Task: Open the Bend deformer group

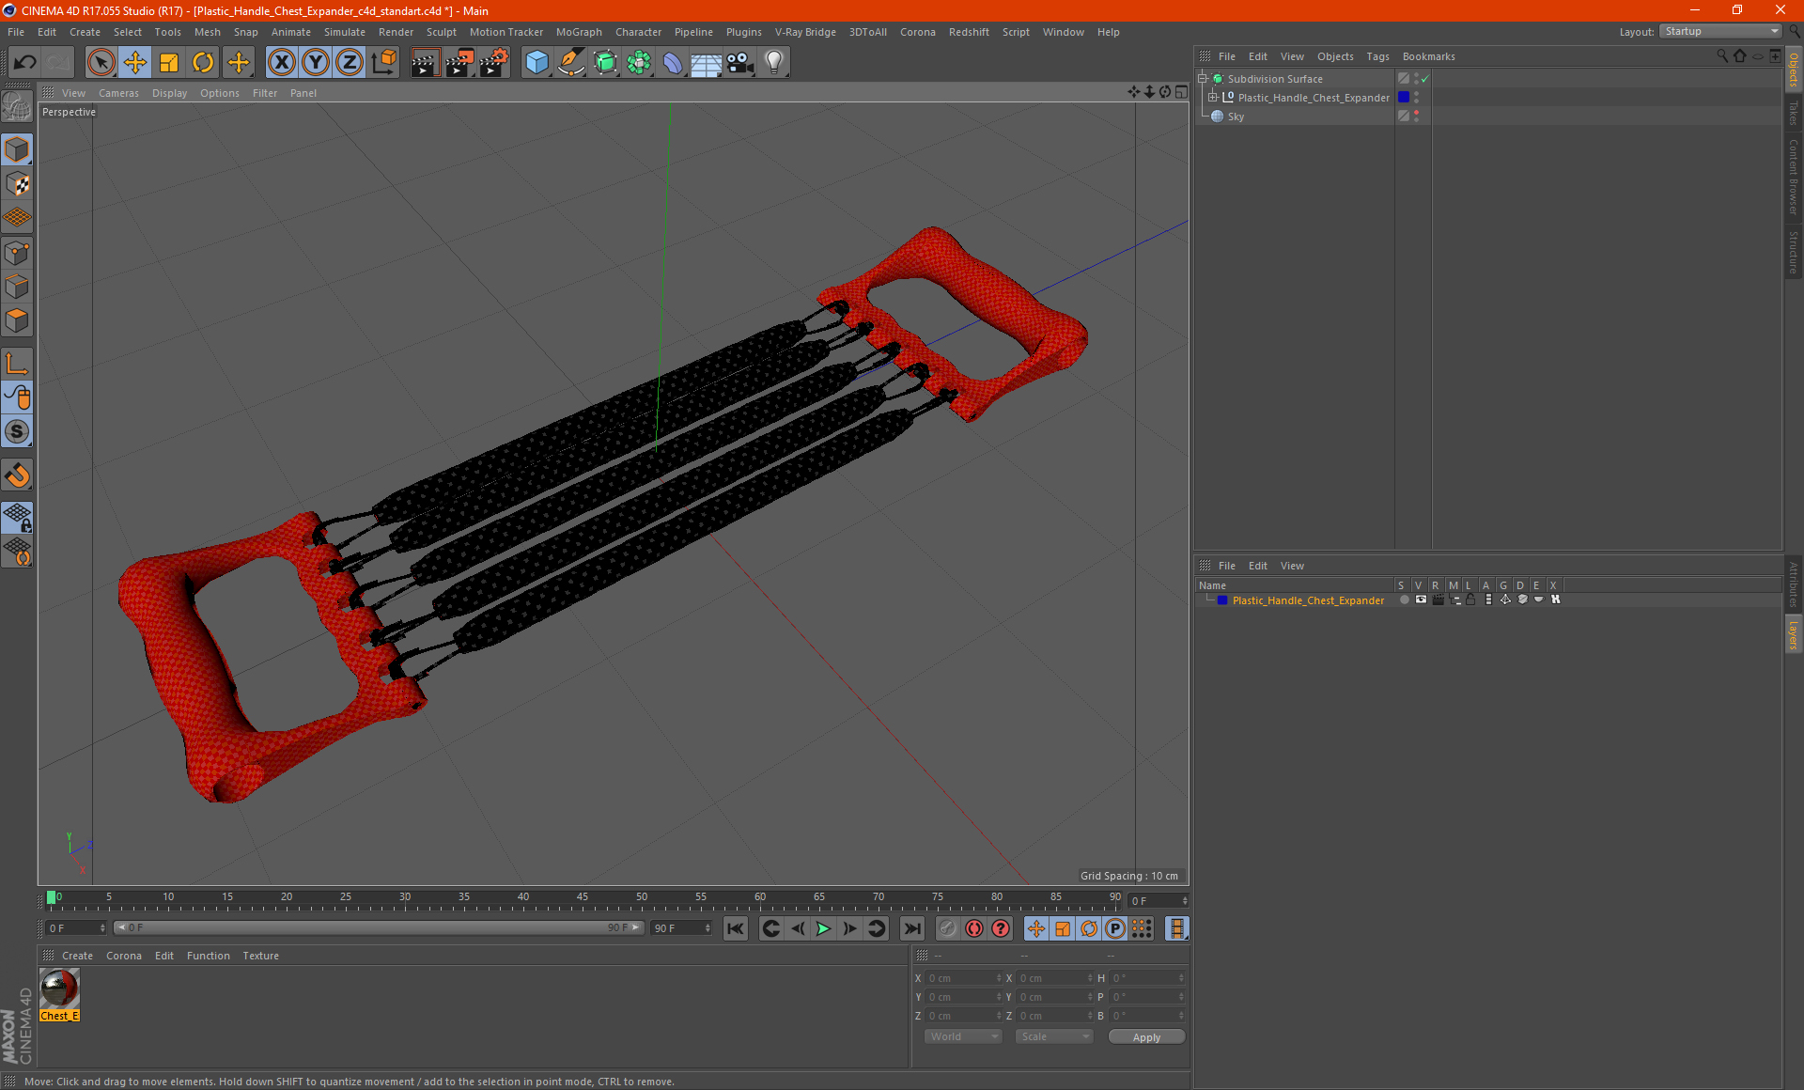Action: pyautogui.click(x=673, y=63)
